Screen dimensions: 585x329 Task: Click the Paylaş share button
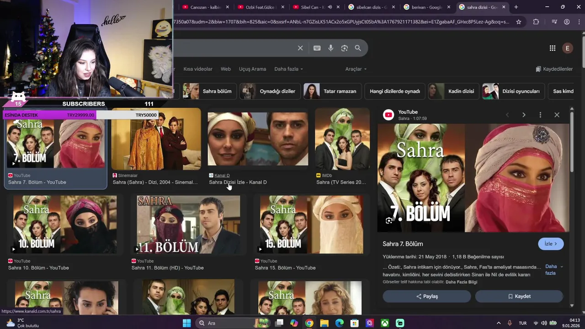(427, 296)
